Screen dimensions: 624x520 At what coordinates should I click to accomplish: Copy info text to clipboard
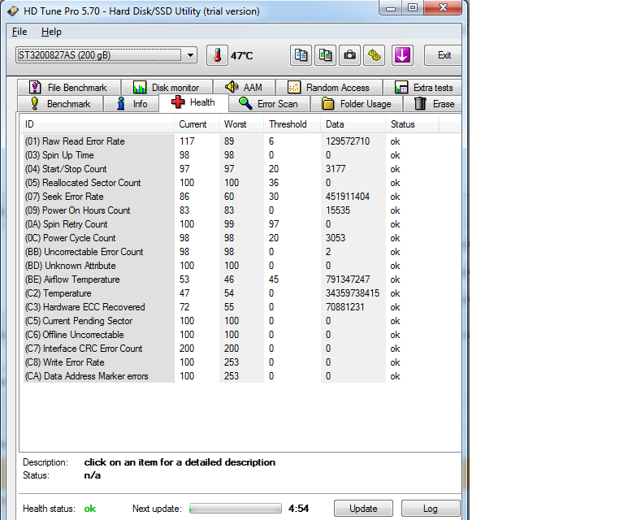301,55
